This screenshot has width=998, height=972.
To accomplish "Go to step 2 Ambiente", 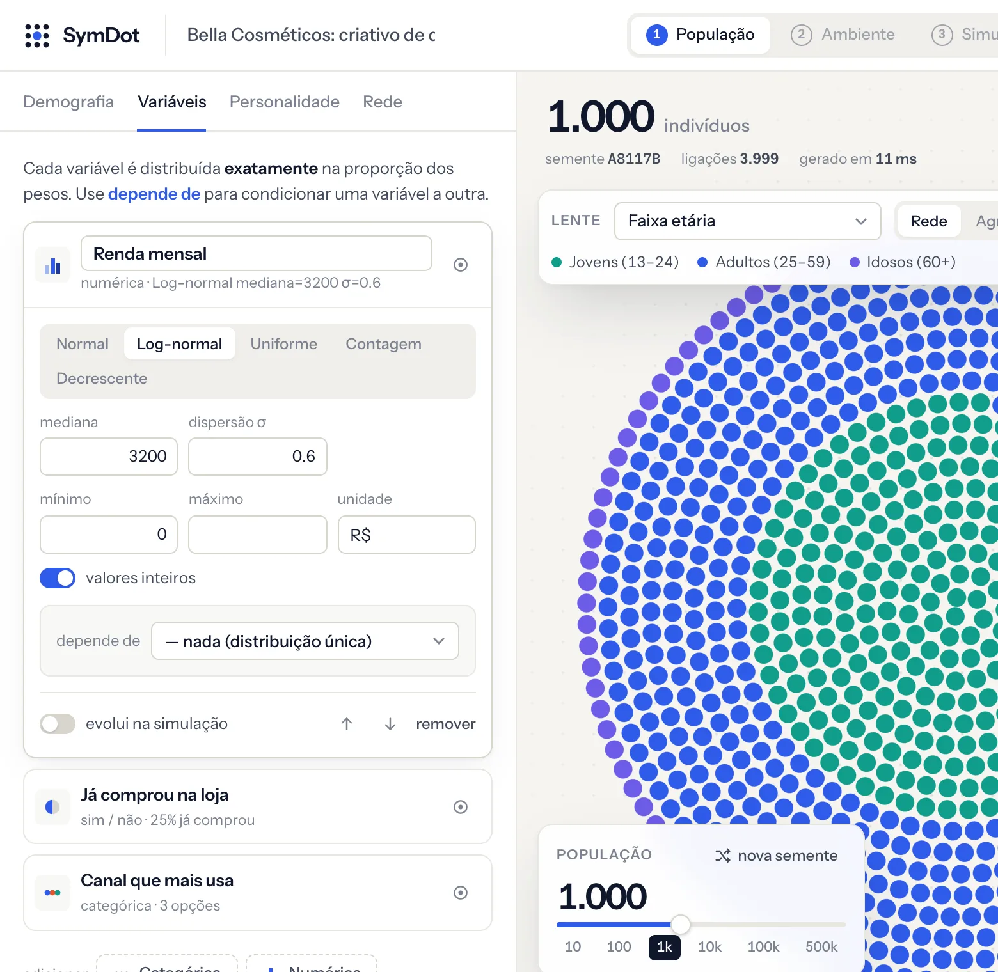I will 843,35.
